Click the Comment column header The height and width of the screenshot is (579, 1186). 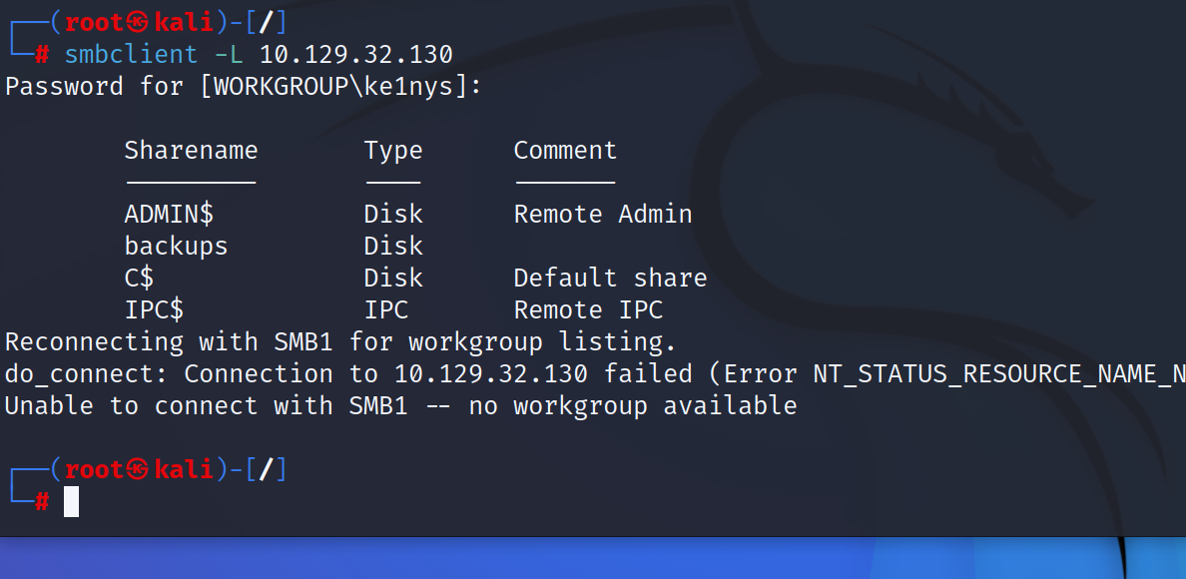click(565, 150)
